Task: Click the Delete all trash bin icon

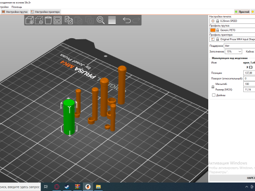Action: (48, 20)
